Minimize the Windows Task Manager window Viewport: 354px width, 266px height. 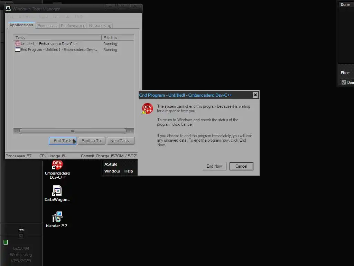tap(110, 7)
